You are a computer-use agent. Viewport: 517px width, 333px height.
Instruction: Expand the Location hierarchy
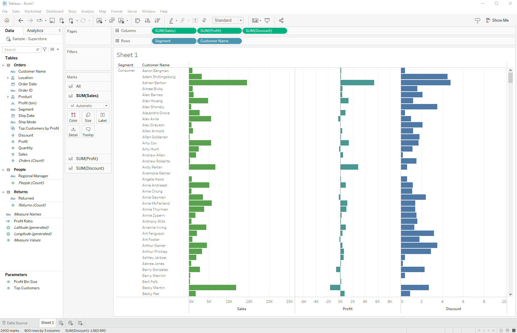point(8,78)
